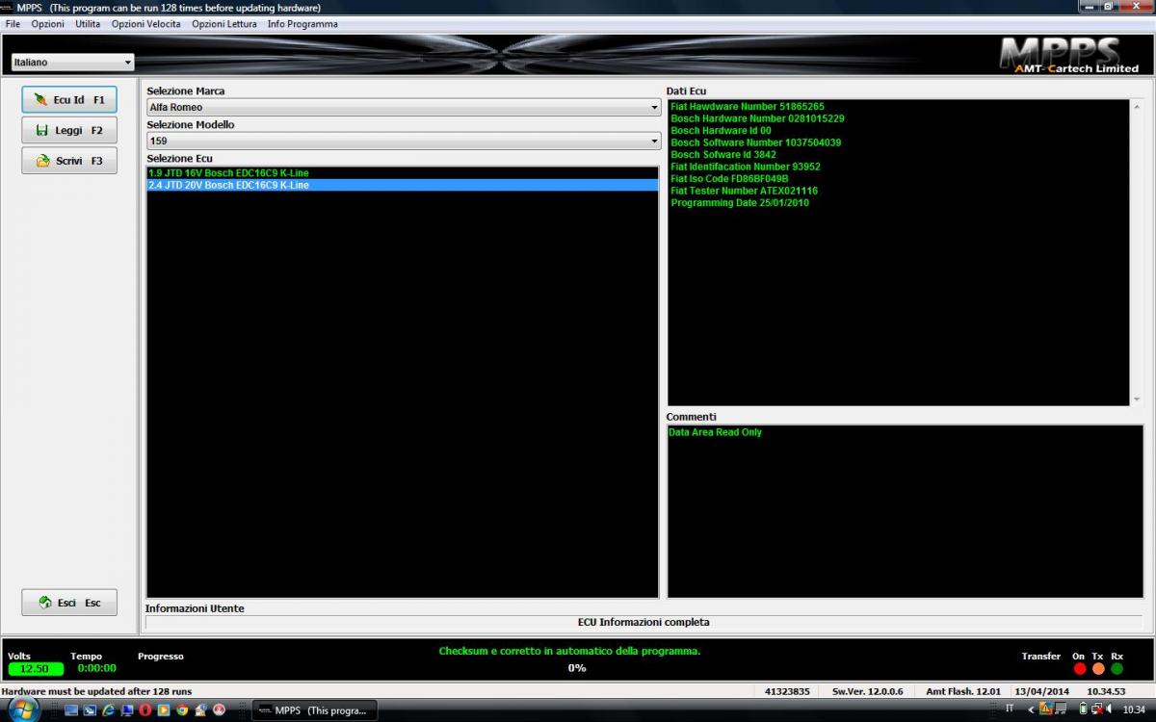Image resolution: width=1156 pixels, height=722 pixels.
Task: Click the Volts 12.50 indicator
Action: click(x=36, y=669)
